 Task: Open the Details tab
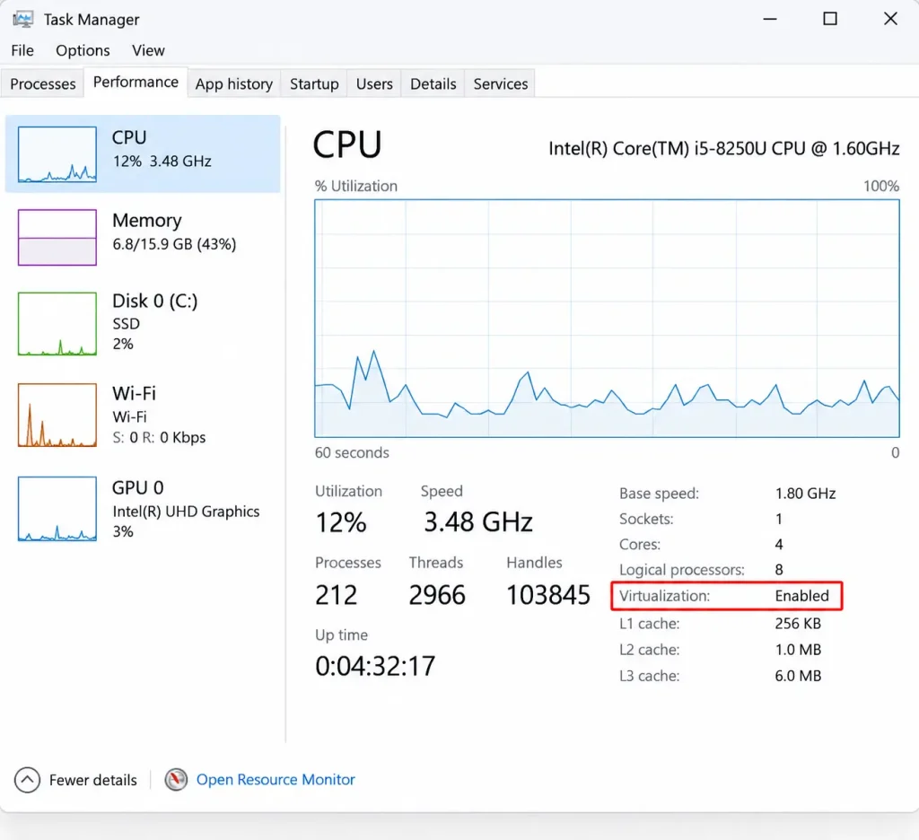pos(433,83)
